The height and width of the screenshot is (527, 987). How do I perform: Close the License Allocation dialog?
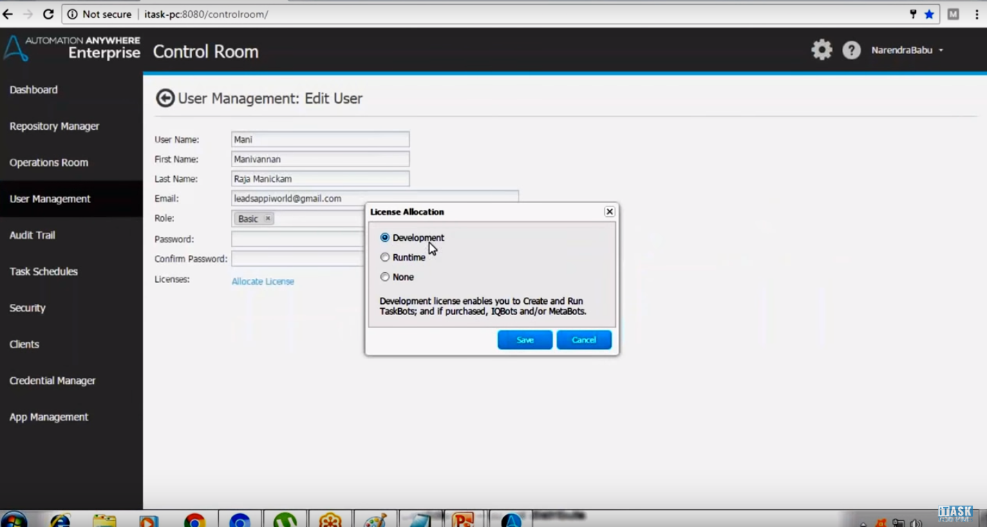coord(609,212)
